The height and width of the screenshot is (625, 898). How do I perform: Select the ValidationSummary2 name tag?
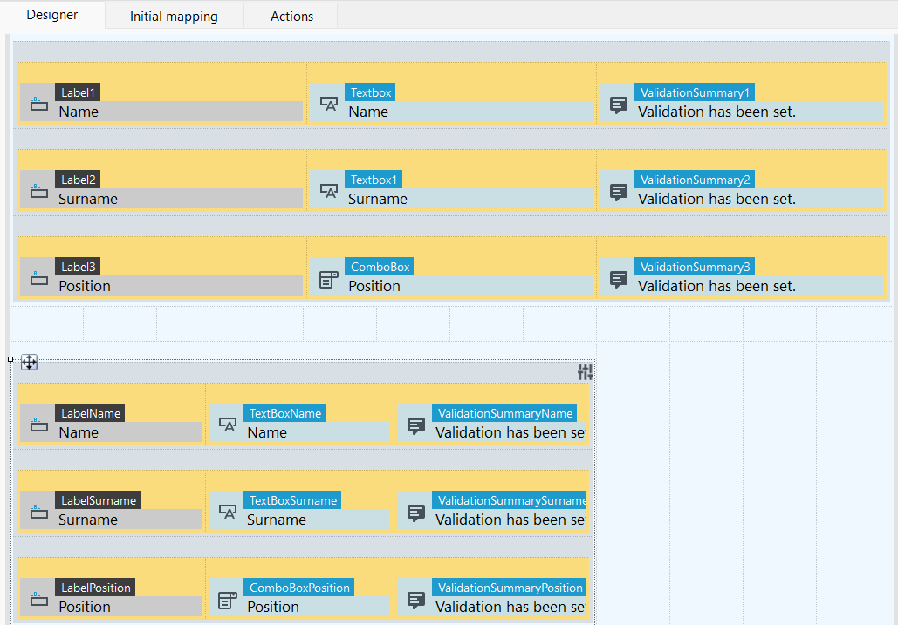tap(695, 180)
